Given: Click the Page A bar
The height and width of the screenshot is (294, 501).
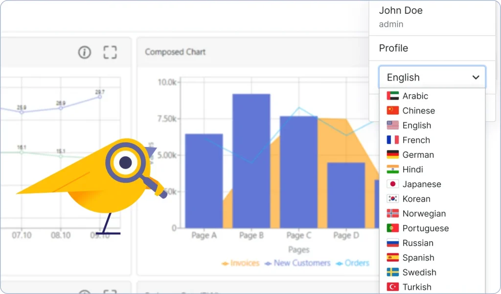Looking at the screenshot, I should (204, 181).
